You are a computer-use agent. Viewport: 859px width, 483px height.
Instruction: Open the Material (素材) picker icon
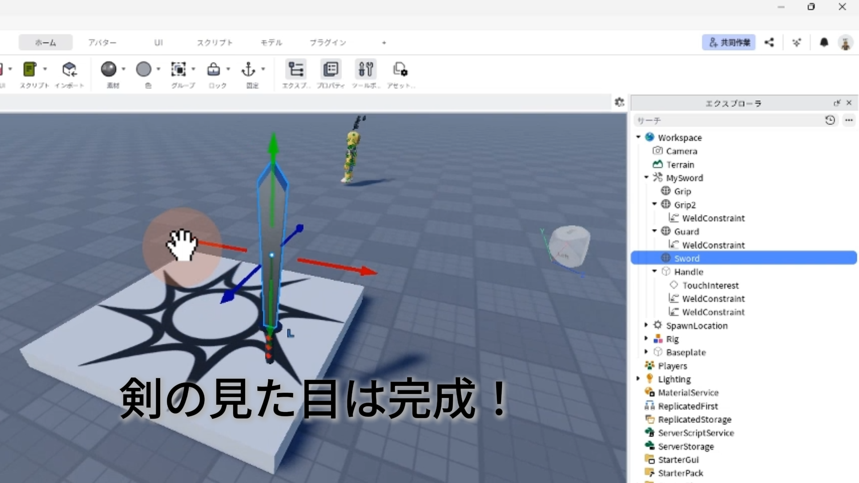point(109,70)
